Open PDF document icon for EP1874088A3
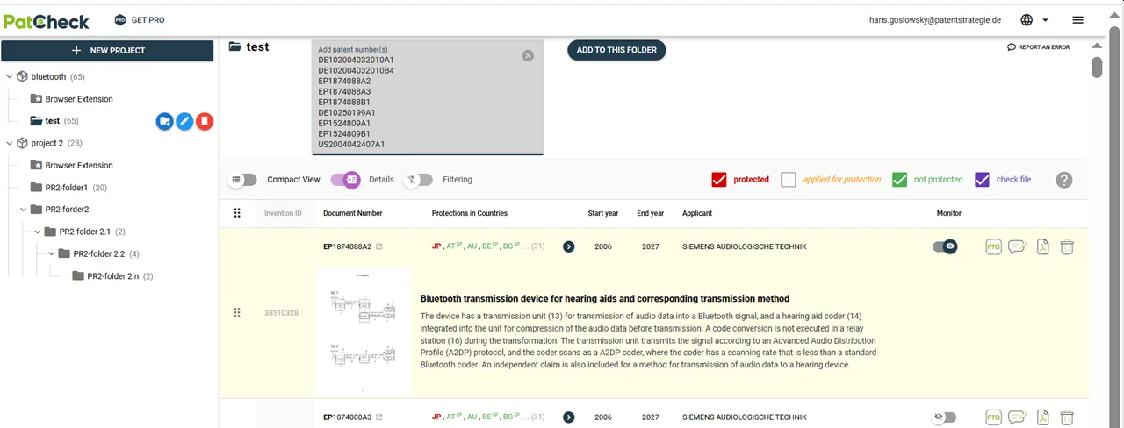The width and height of the screenshot is (1124, 428). point(1043,417)
